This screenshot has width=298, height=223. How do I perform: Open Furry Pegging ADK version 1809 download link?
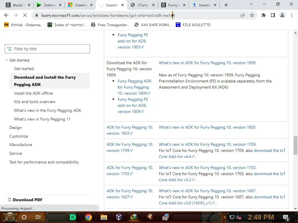[x=134, y=87]
